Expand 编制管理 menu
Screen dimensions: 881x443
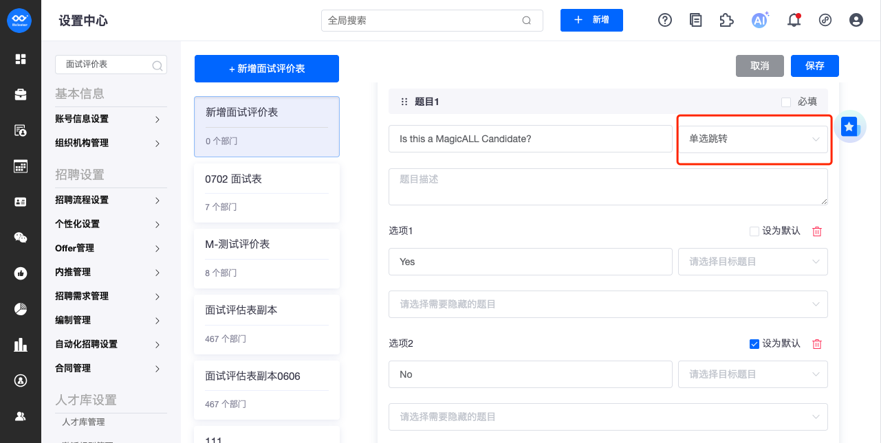tap(111, 320)
